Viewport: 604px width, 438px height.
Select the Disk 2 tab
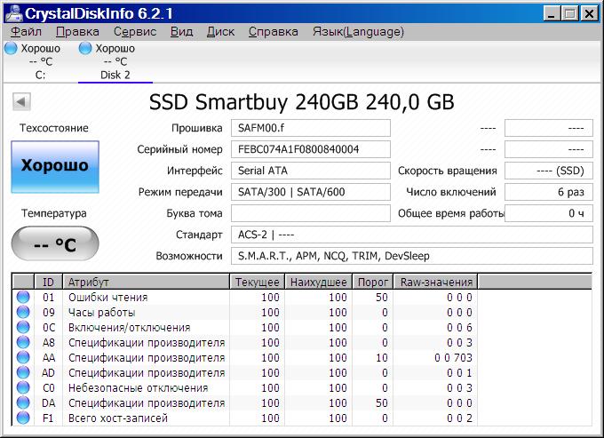115,61
